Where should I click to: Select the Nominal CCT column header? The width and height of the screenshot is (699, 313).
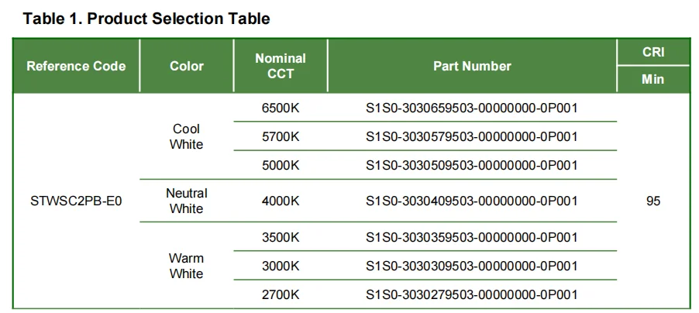click(x=281, y=66)
